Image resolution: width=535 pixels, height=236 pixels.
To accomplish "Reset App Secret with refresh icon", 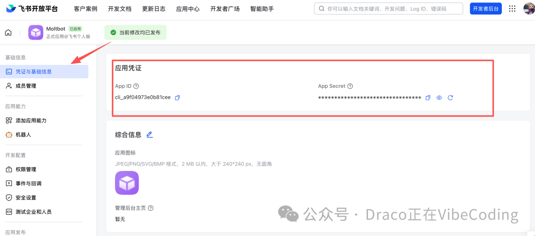I will pos(450,98).
